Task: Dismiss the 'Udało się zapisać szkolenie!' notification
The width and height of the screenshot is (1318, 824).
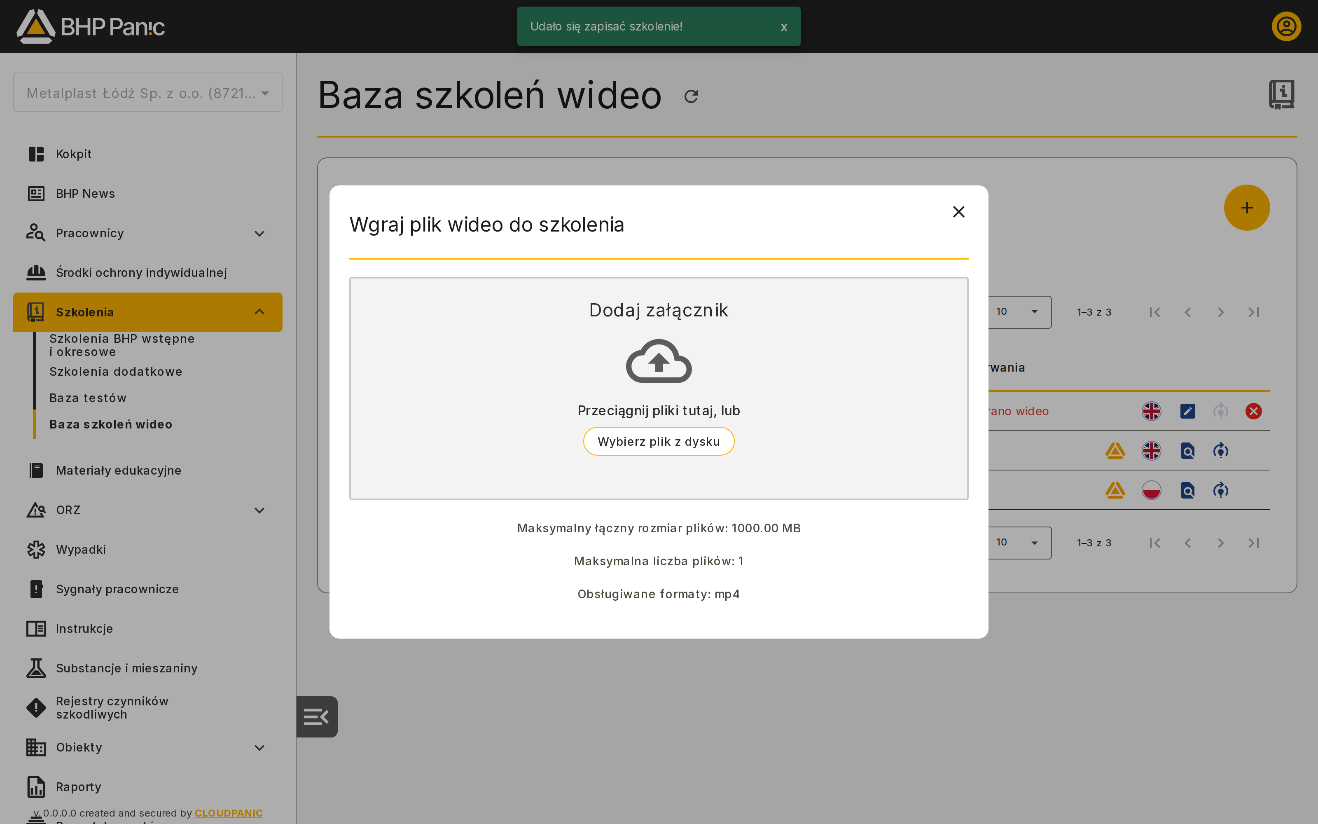Action: [784, 27]
